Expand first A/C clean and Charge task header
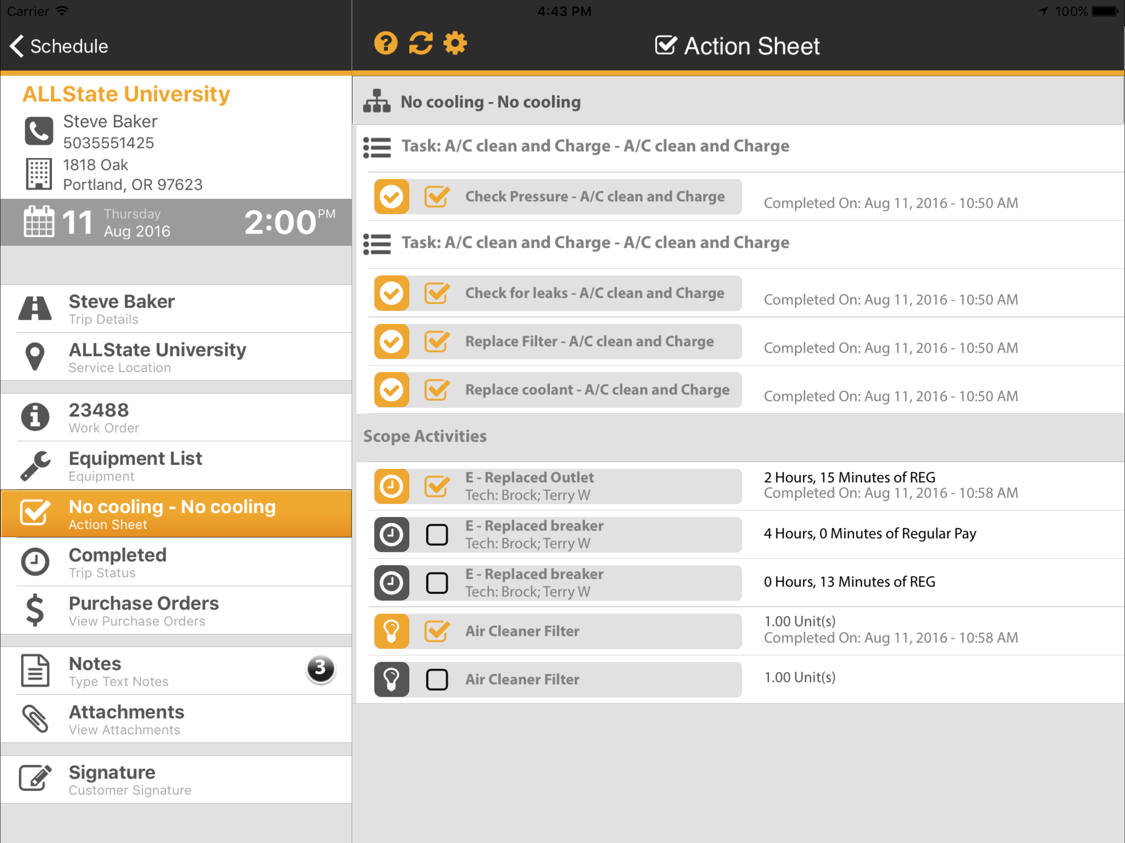 [x=594, y=147]
